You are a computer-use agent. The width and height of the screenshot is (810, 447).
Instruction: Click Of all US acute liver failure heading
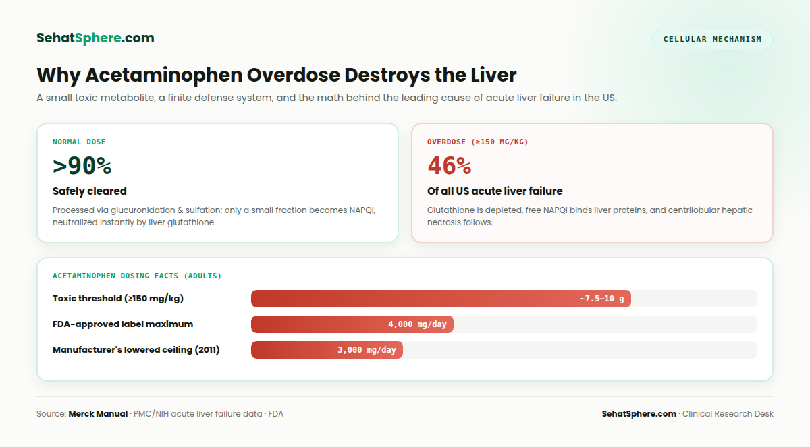coord(495,191)
